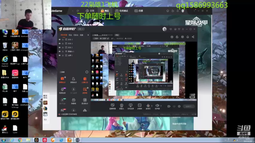Switch to the second scene tab
255x143 pixels.
70,35
